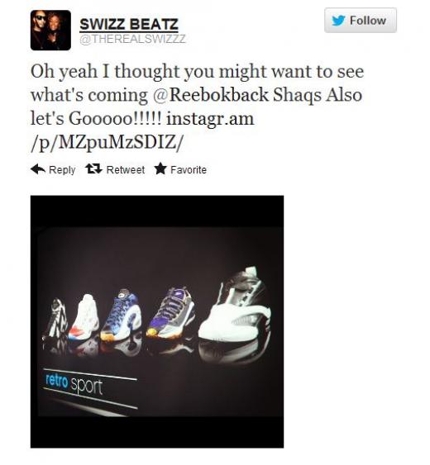The height and width of the screenshot is (465, 430).
Task: Open the @Reebokback mention
Action: pos(211,95)
